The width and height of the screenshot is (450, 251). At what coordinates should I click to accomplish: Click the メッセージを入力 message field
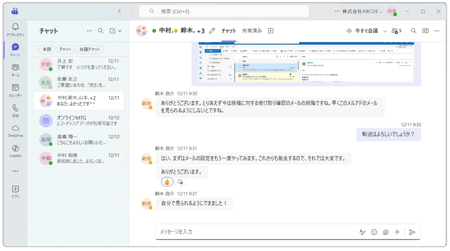pos(225,232)
